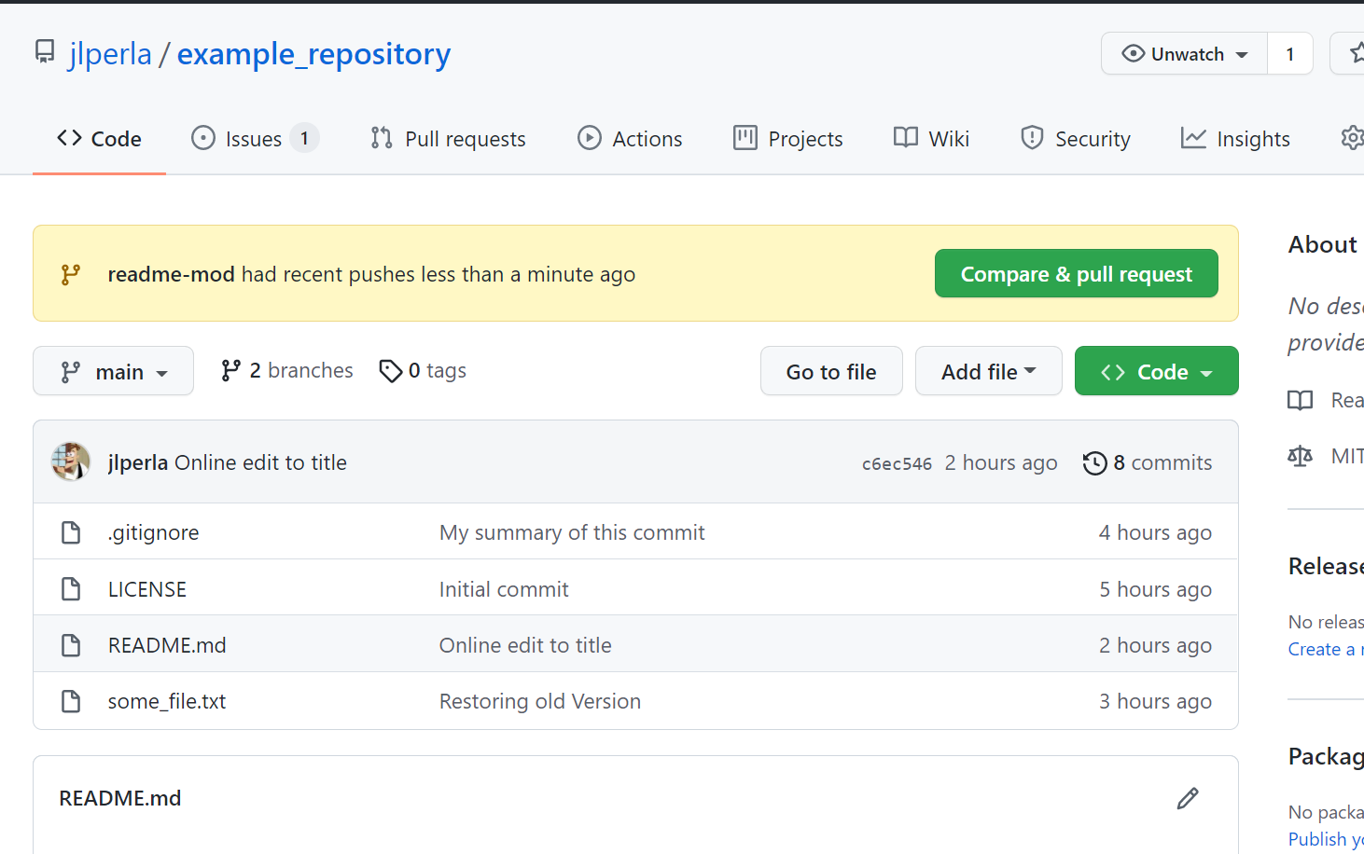Click the Go to file button
This screenshot has width=1364, height=854.
(831, 371)
